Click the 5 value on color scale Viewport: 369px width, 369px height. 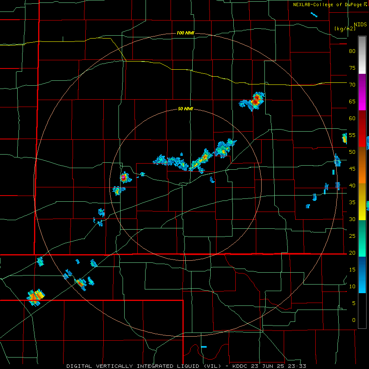(x=353, y=303)
